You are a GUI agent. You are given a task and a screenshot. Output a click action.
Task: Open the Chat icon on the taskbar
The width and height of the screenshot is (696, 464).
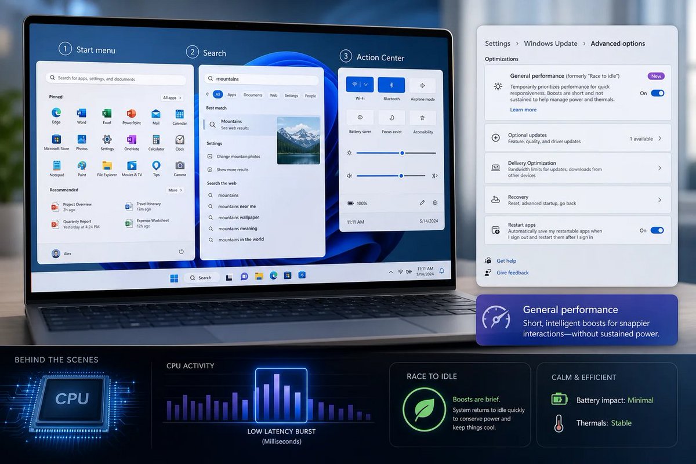[244, 276]
